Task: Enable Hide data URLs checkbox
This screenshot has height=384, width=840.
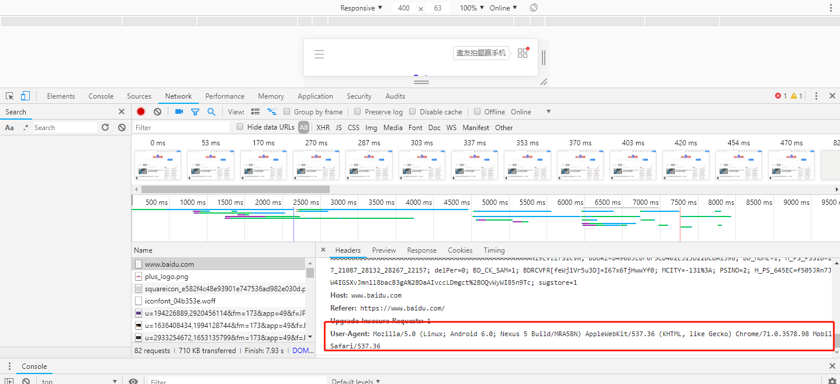Action: click(240, 127)
